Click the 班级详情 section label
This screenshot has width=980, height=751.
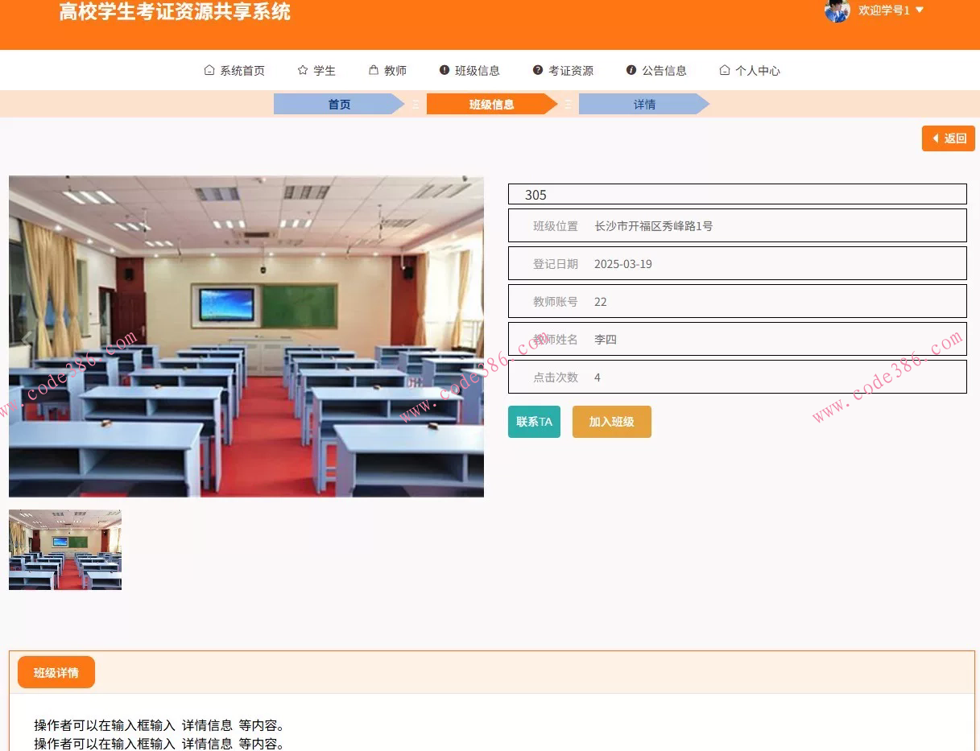pyautogui.click(x=56, y=672)
